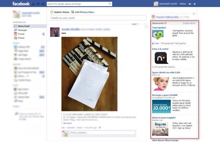Open Messages in sidebar

tap(22, 30)
